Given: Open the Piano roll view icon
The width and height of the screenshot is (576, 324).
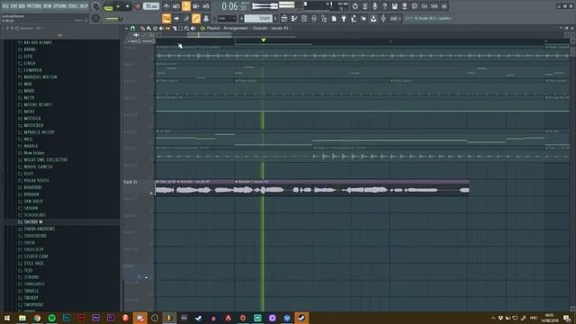Looking at the screenshot, I should coord(294,18).
